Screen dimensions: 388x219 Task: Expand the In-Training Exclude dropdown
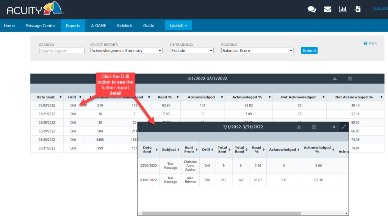192,51
